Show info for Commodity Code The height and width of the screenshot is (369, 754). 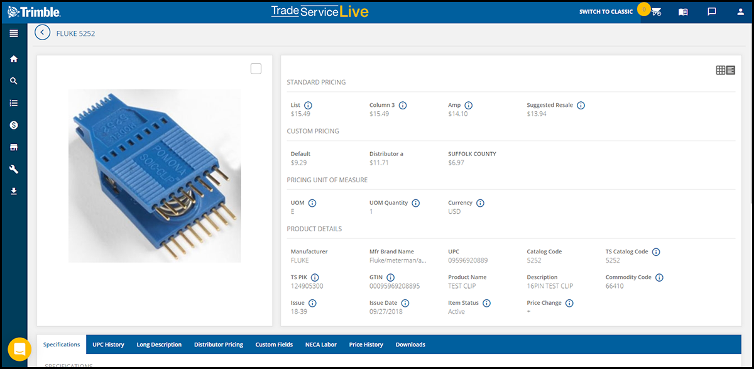660,277
